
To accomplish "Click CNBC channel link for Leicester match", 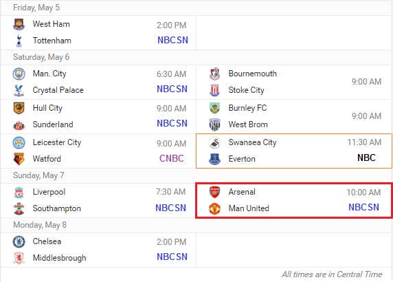I will click(x=172, y=158).
